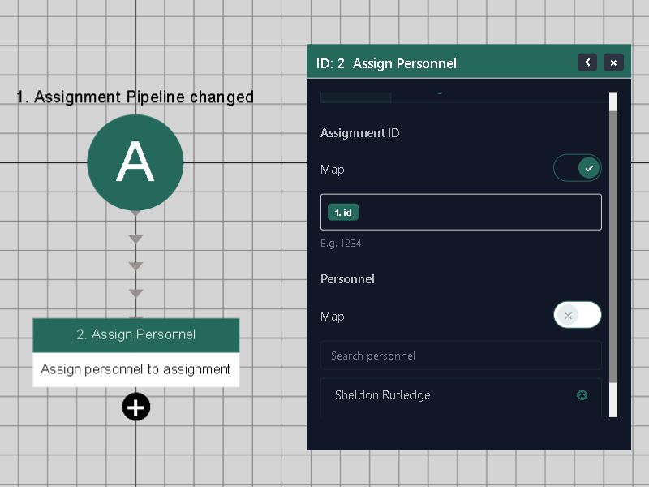Viewport: 649px width, 487px height.
Task: Click the 'ID: 2 Assign Personnel' title
Action: 386,63
